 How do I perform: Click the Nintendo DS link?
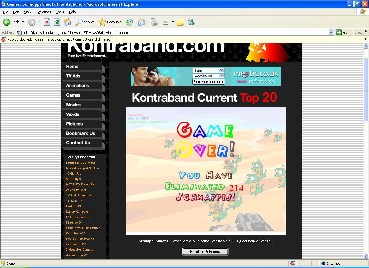tap(74, 222)
